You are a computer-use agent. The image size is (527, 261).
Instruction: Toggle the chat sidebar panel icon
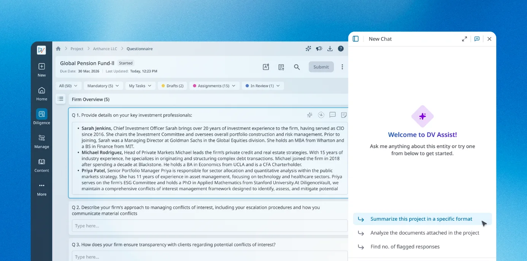click(356, 39)
